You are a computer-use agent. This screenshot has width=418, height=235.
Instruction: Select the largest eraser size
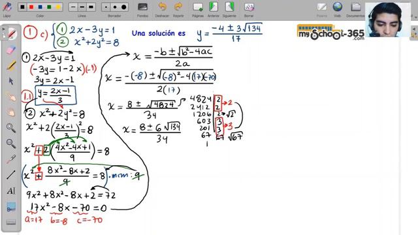pyautogui.click(x=124, y=7)
